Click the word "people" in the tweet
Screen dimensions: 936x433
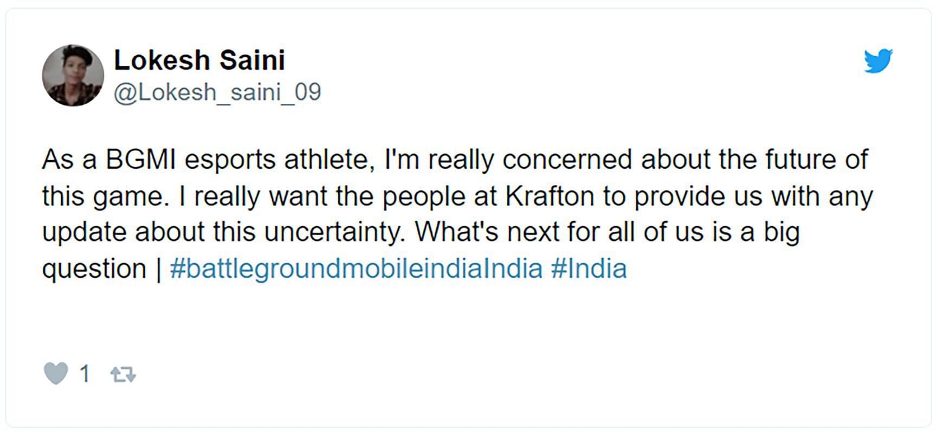(x=423, y=196)
